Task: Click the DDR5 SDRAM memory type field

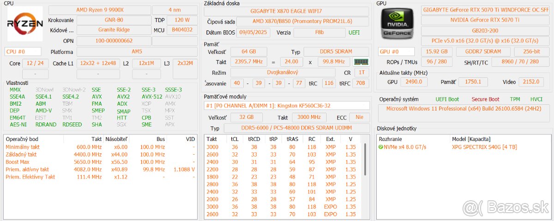Action: pos(336,52)
